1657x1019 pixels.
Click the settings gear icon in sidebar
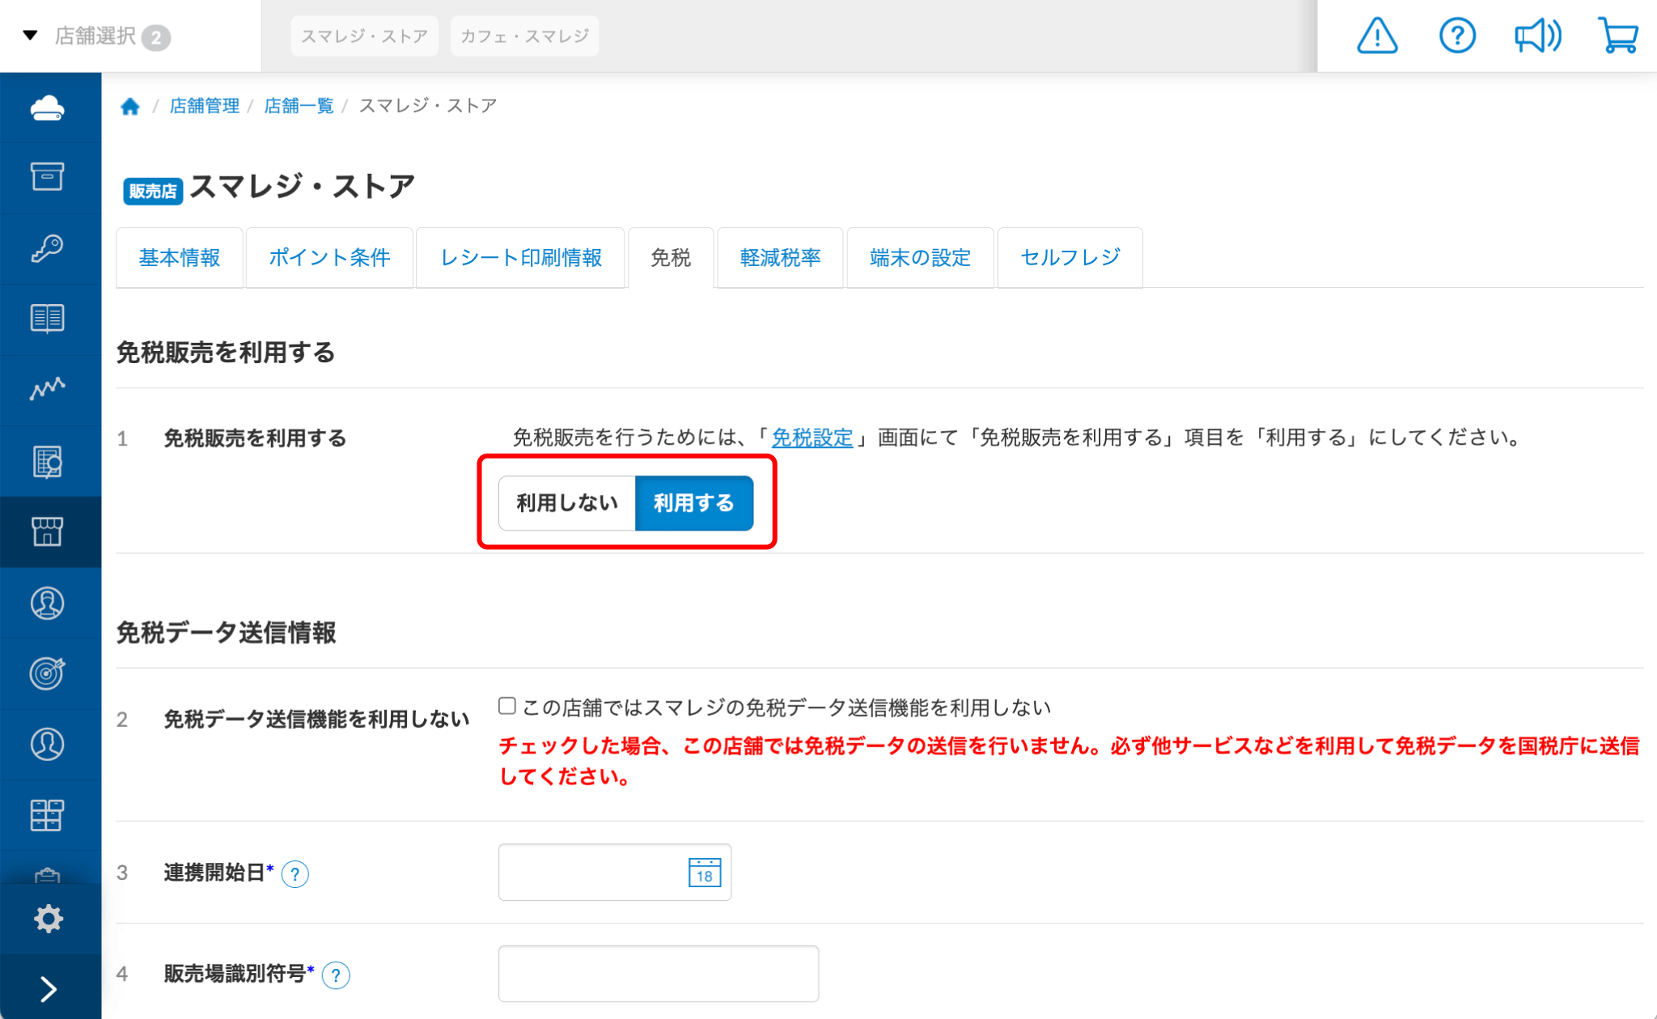pyautogui.click(x=48, y=919)
